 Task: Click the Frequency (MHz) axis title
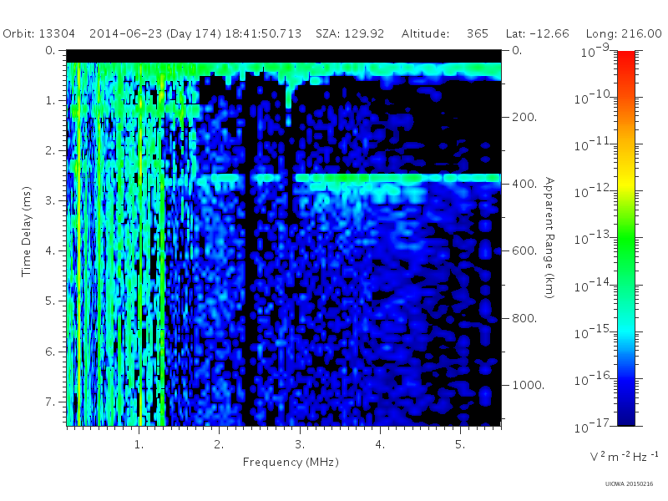pyautogui.click(x=291, y=463)
